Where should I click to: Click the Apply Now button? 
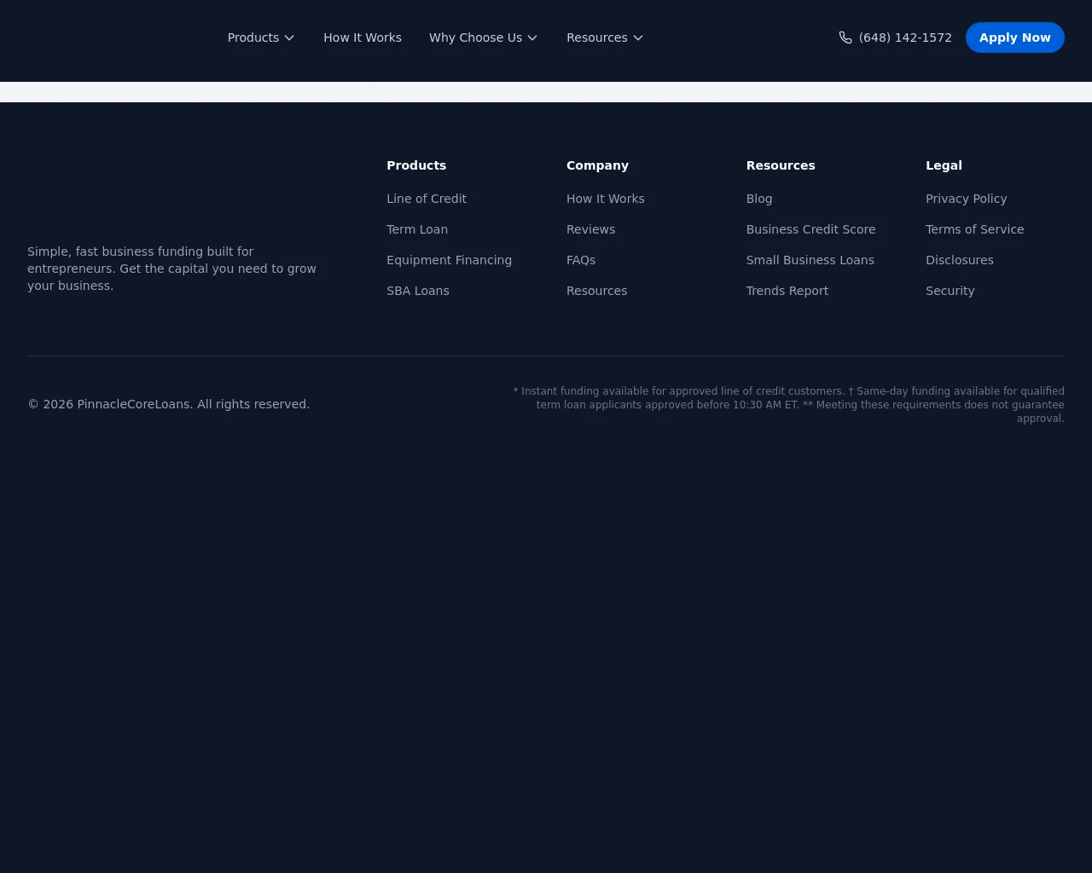click(1015, 38)
